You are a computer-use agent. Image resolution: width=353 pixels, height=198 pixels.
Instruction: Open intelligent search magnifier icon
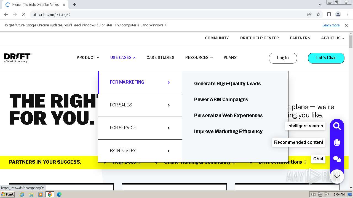[x=337, y=126]
